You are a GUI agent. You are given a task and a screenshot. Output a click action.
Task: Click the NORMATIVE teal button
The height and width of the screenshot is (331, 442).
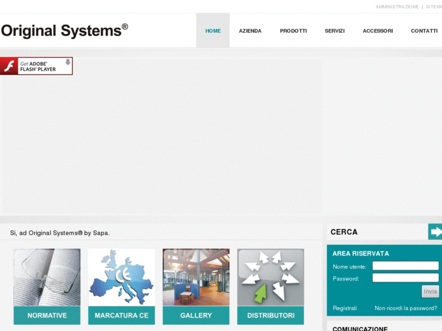[47, 315]
